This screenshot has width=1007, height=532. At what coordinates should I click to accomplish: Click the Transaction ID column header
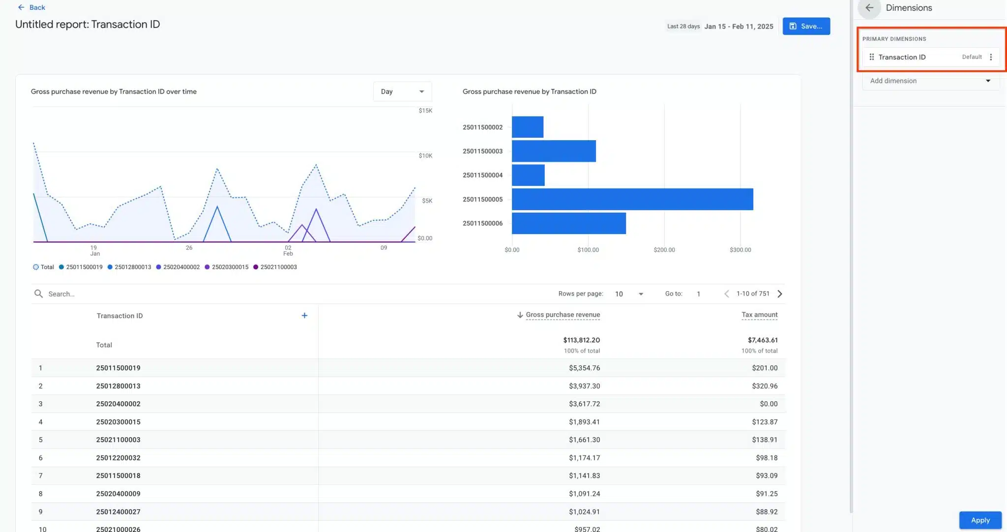119,316
